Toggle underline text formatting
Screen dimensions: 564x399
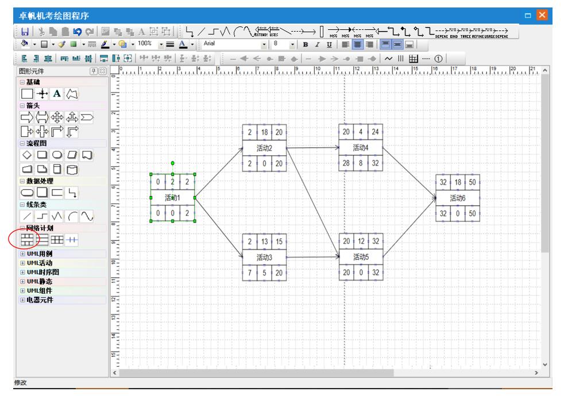(x=329, y=44)
